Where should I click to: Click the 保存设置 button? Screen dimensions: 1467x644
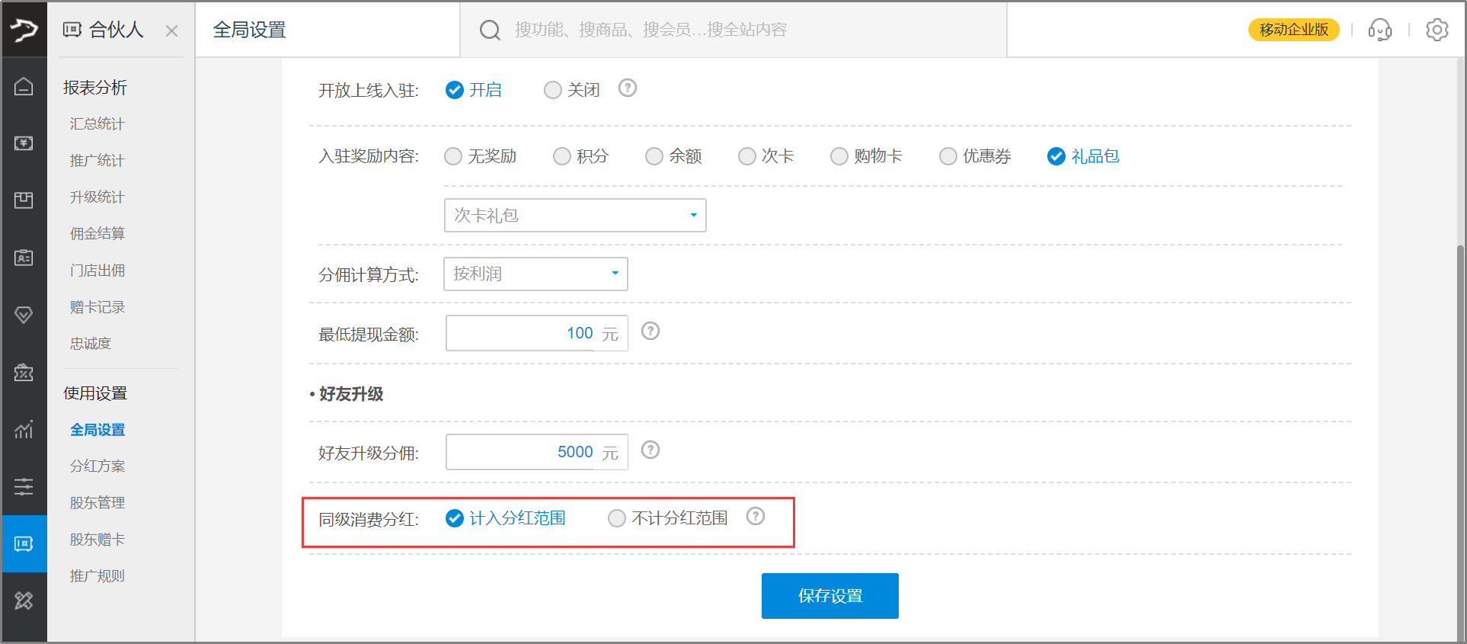coord(829,596)
